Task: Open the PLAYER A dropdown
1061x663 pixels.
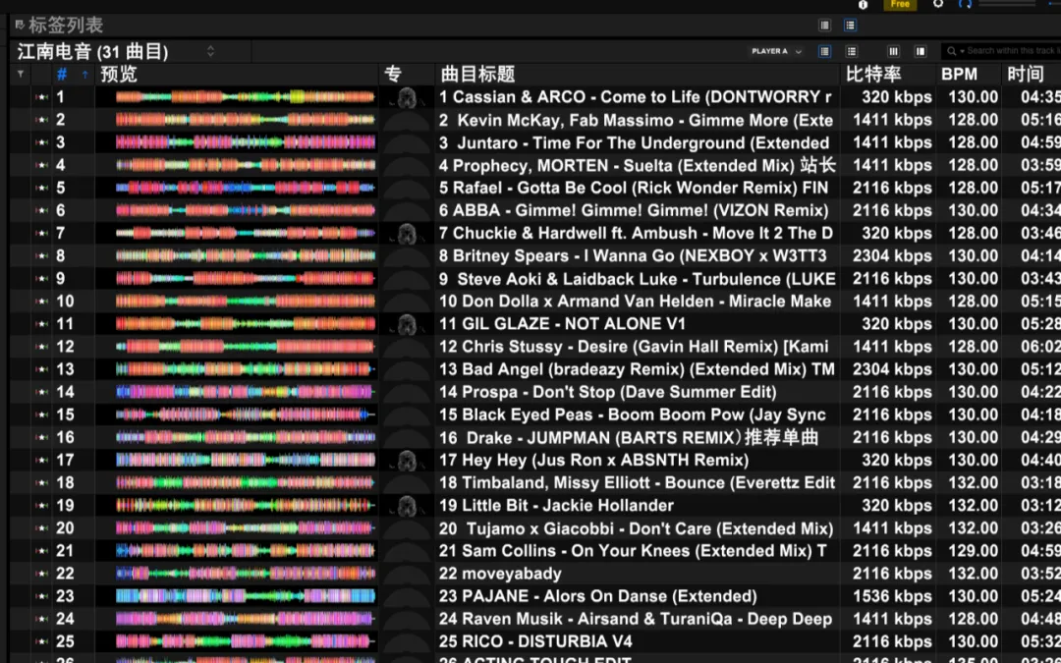Action: pos(777,51)
